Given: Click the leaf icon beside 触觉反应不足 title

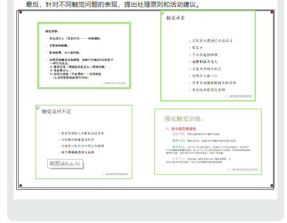Looking at the screenshot, I should (38, 108).
